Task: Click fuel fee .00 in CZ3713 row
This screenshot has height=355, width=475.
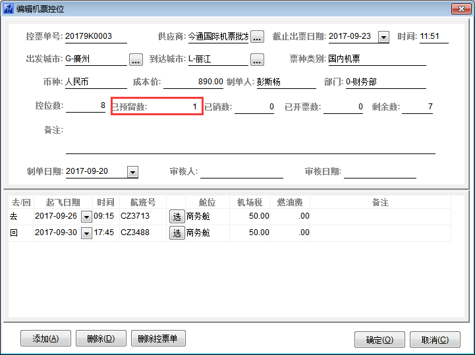Action: pyautogui.click(x=290, y=216)
